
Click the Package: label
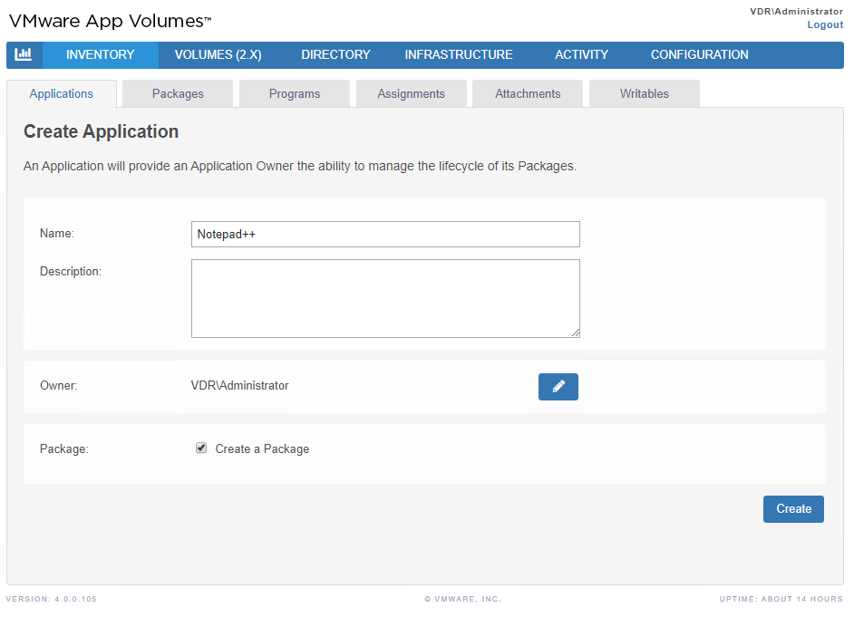[63, 448]
